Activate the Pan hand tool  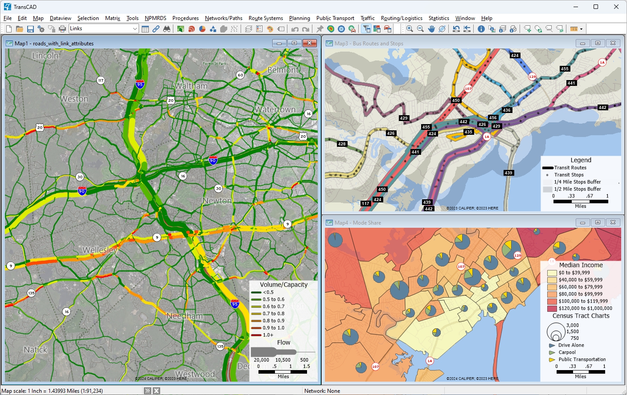click(431, 28)
